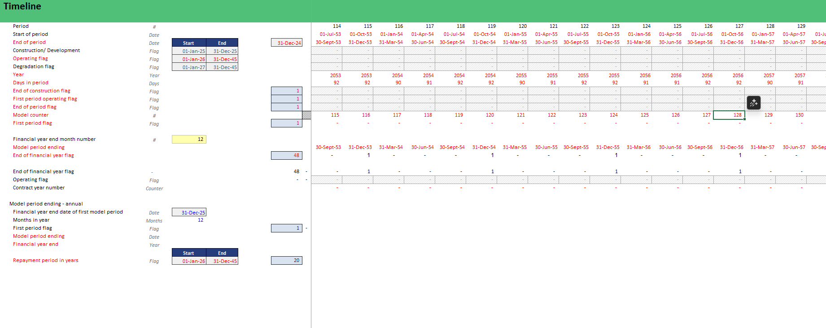
Task: Click the blue End of financial year flag total 48
Action: click(x=287, y=156)
